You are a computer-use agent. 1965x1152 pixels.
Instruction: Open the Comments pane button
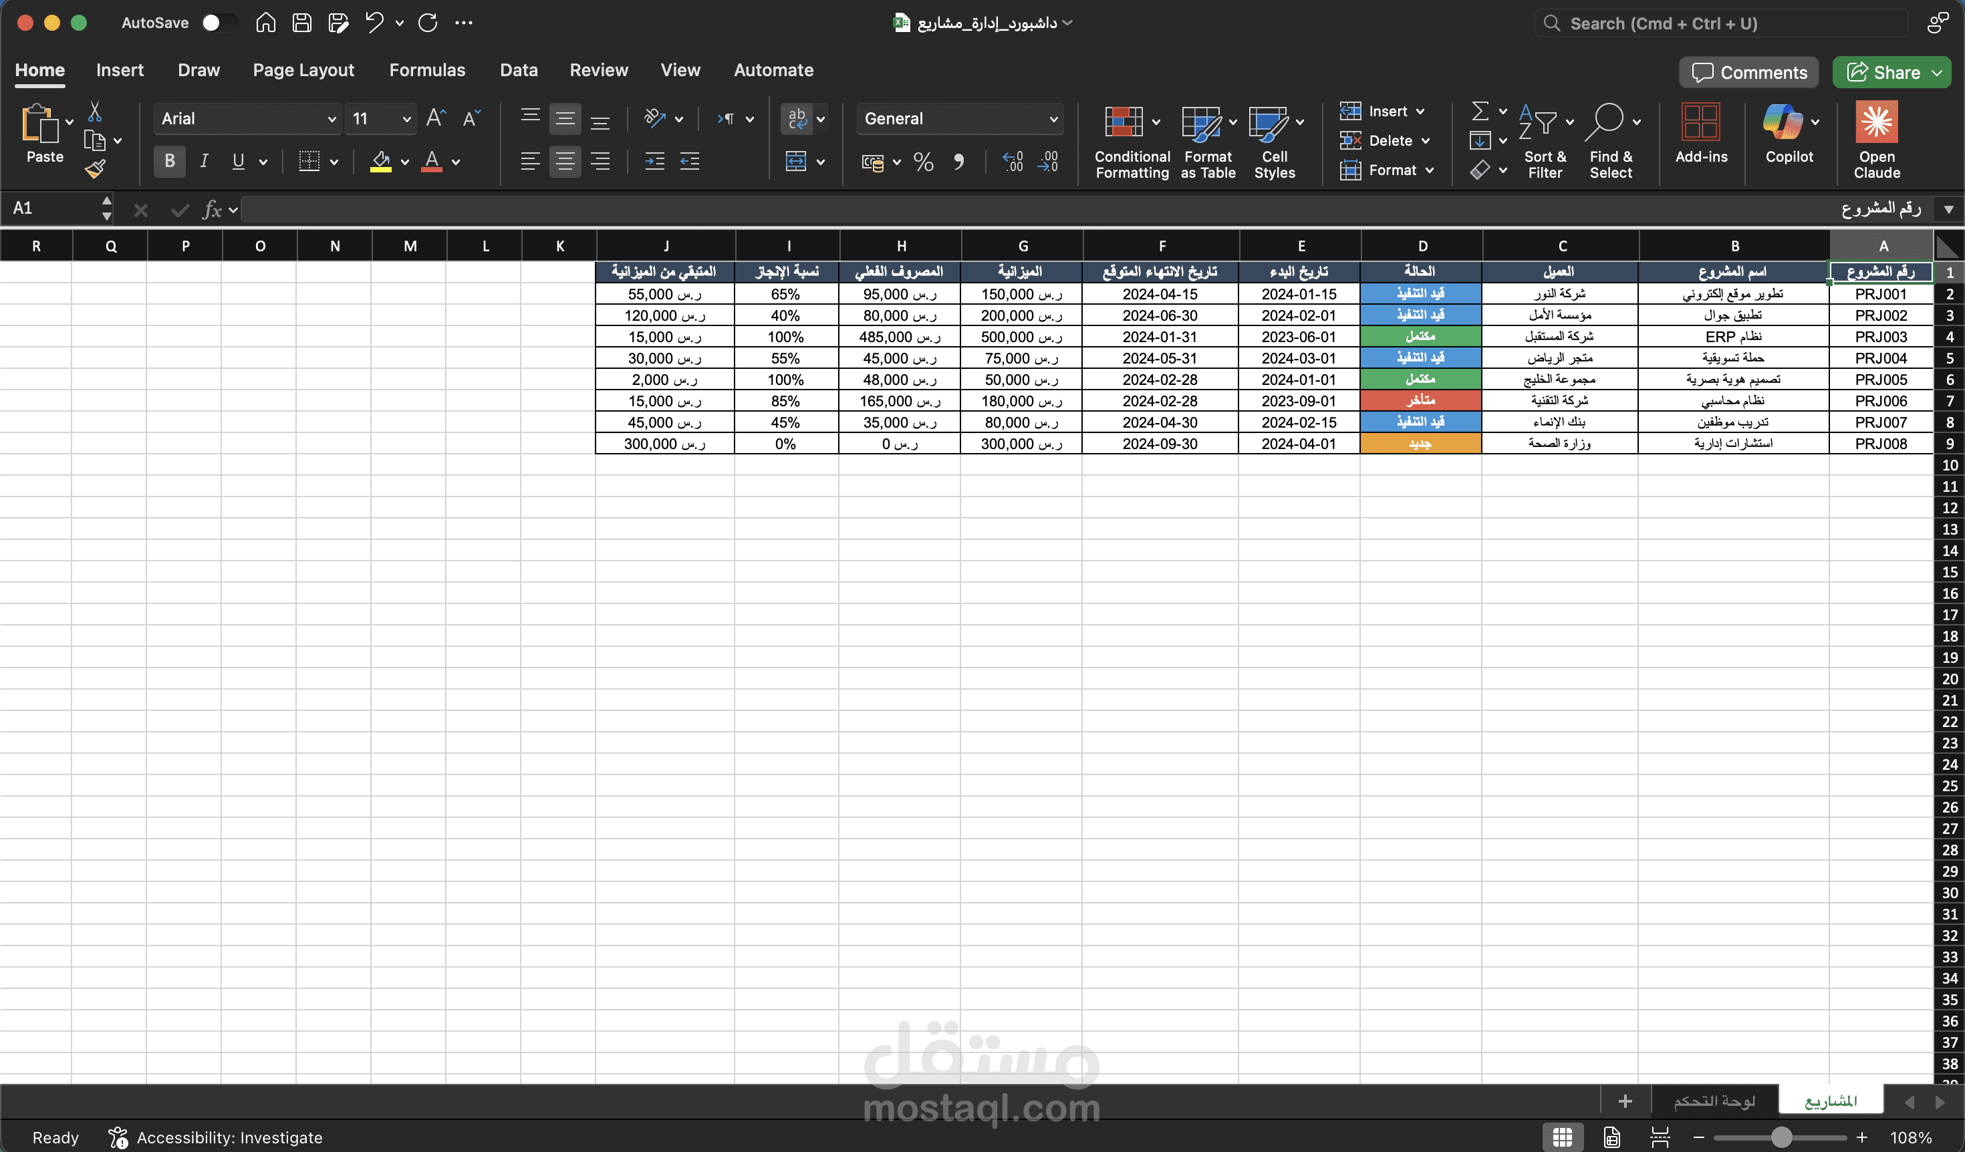coord(1748,72)
